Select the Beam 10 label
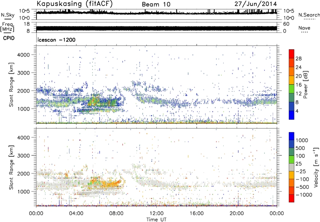The image size is (320, 222). click(156, 4)
